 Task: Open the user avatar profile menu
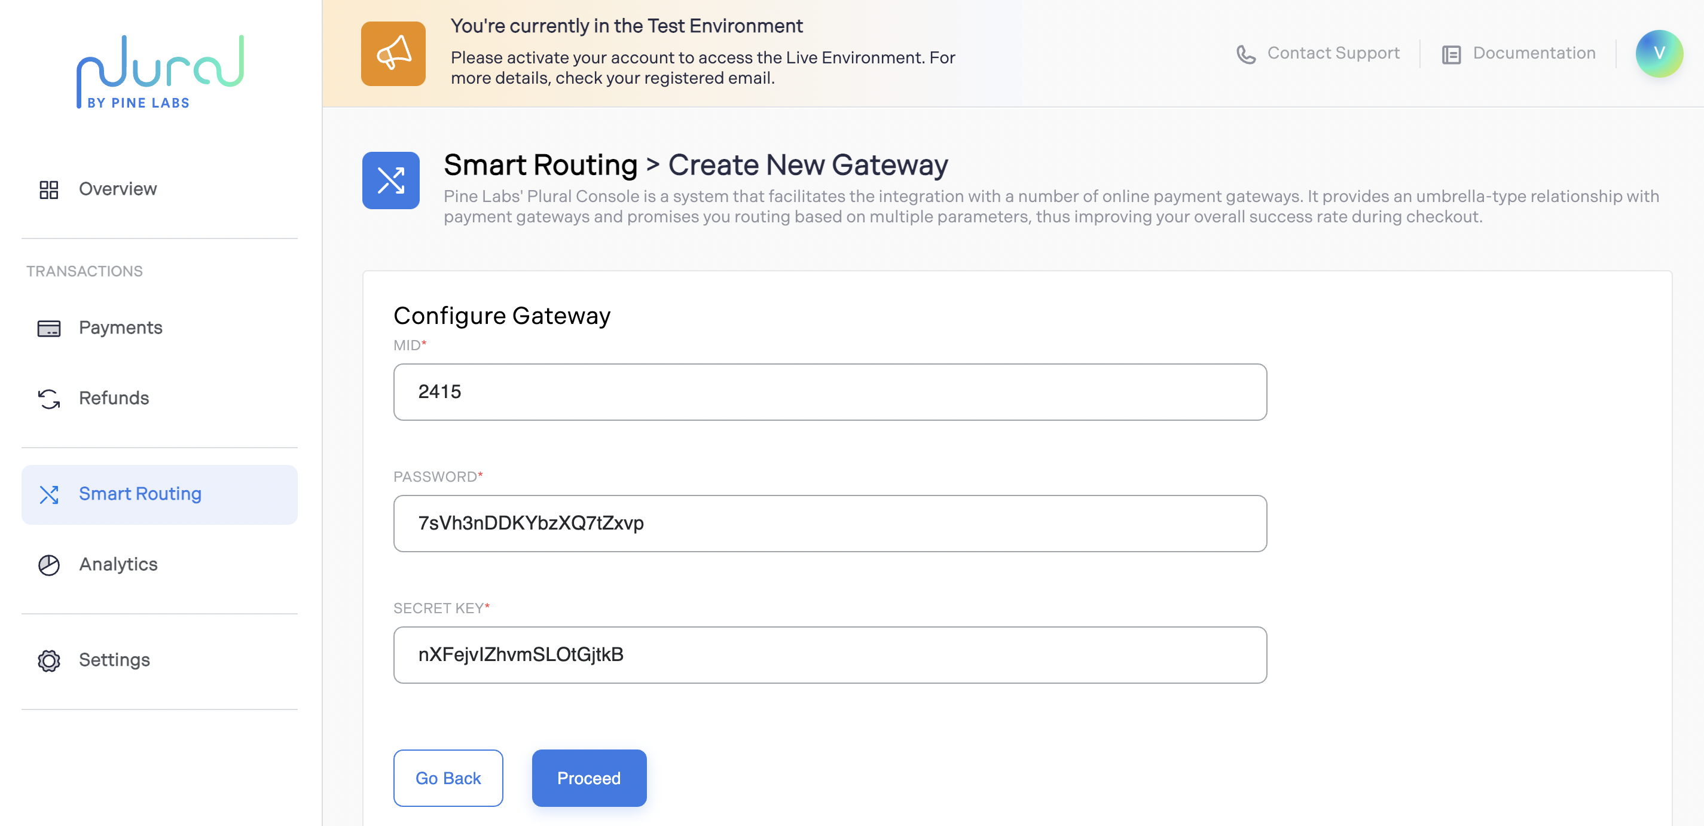point(1659,54)
